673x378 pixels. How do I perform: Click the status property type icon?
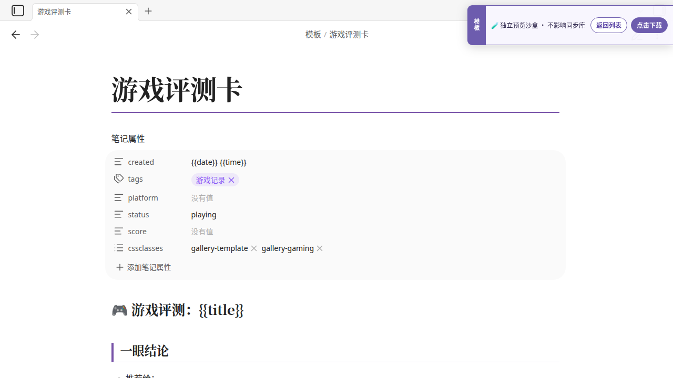coord(119,214)
